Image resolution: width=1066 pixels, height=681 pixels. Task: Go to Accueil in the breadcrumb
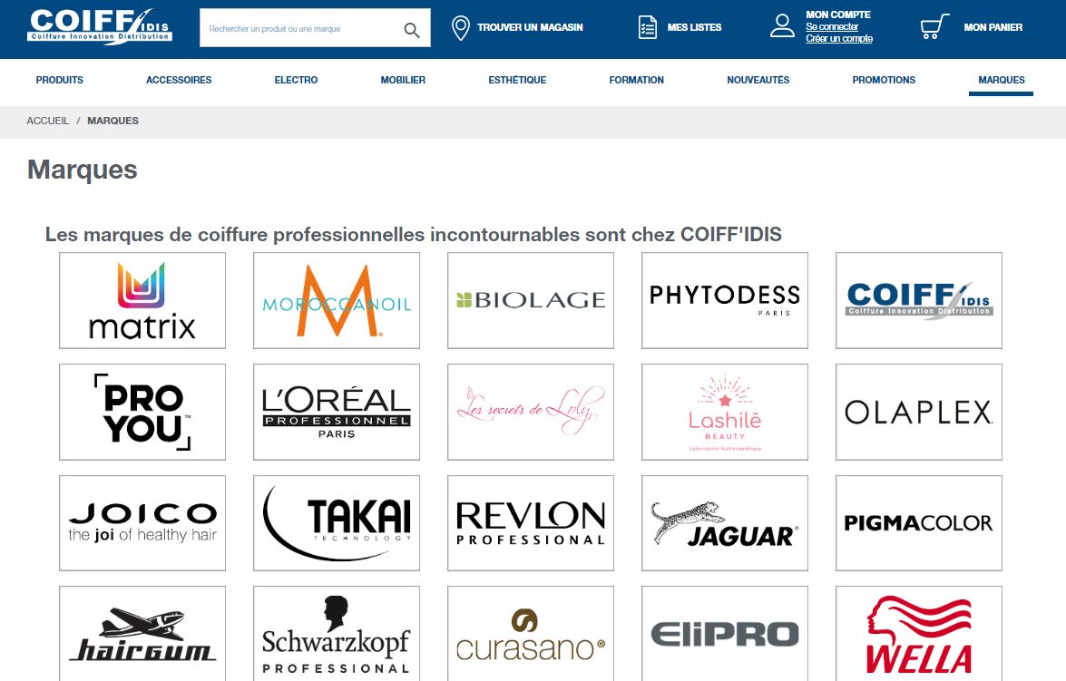pyautogui.click(x=47, y=121)
